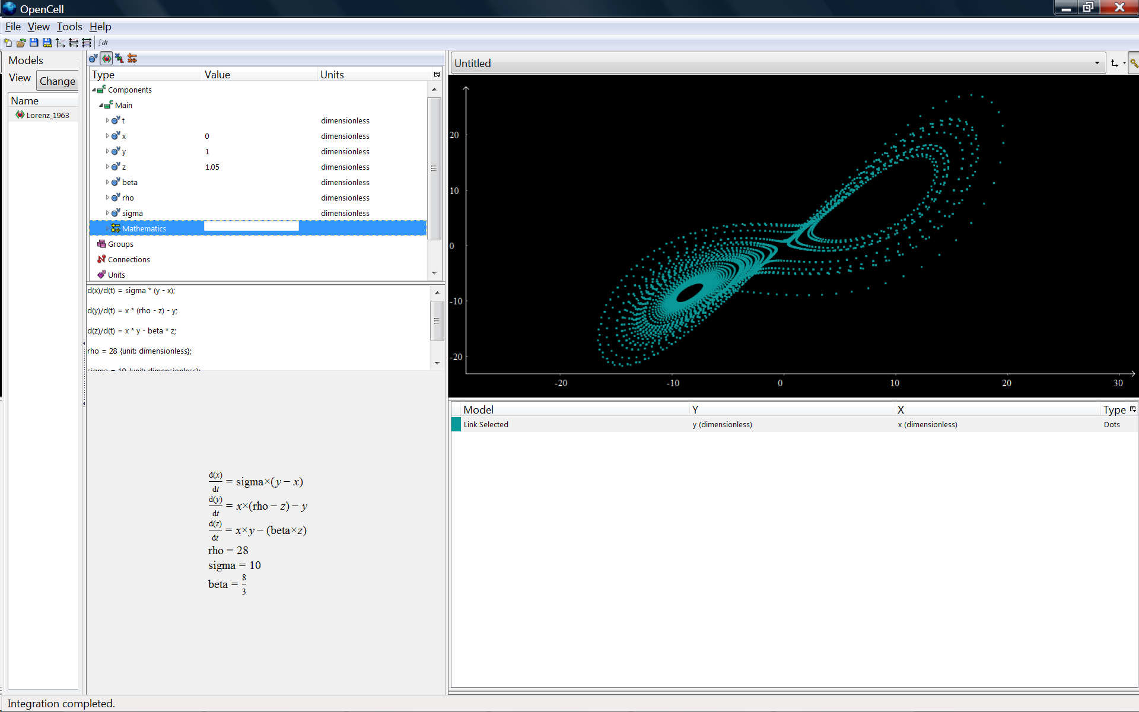1139x712 pixels.
Task: Select the Connections tree item
Action: pos(129,259)
